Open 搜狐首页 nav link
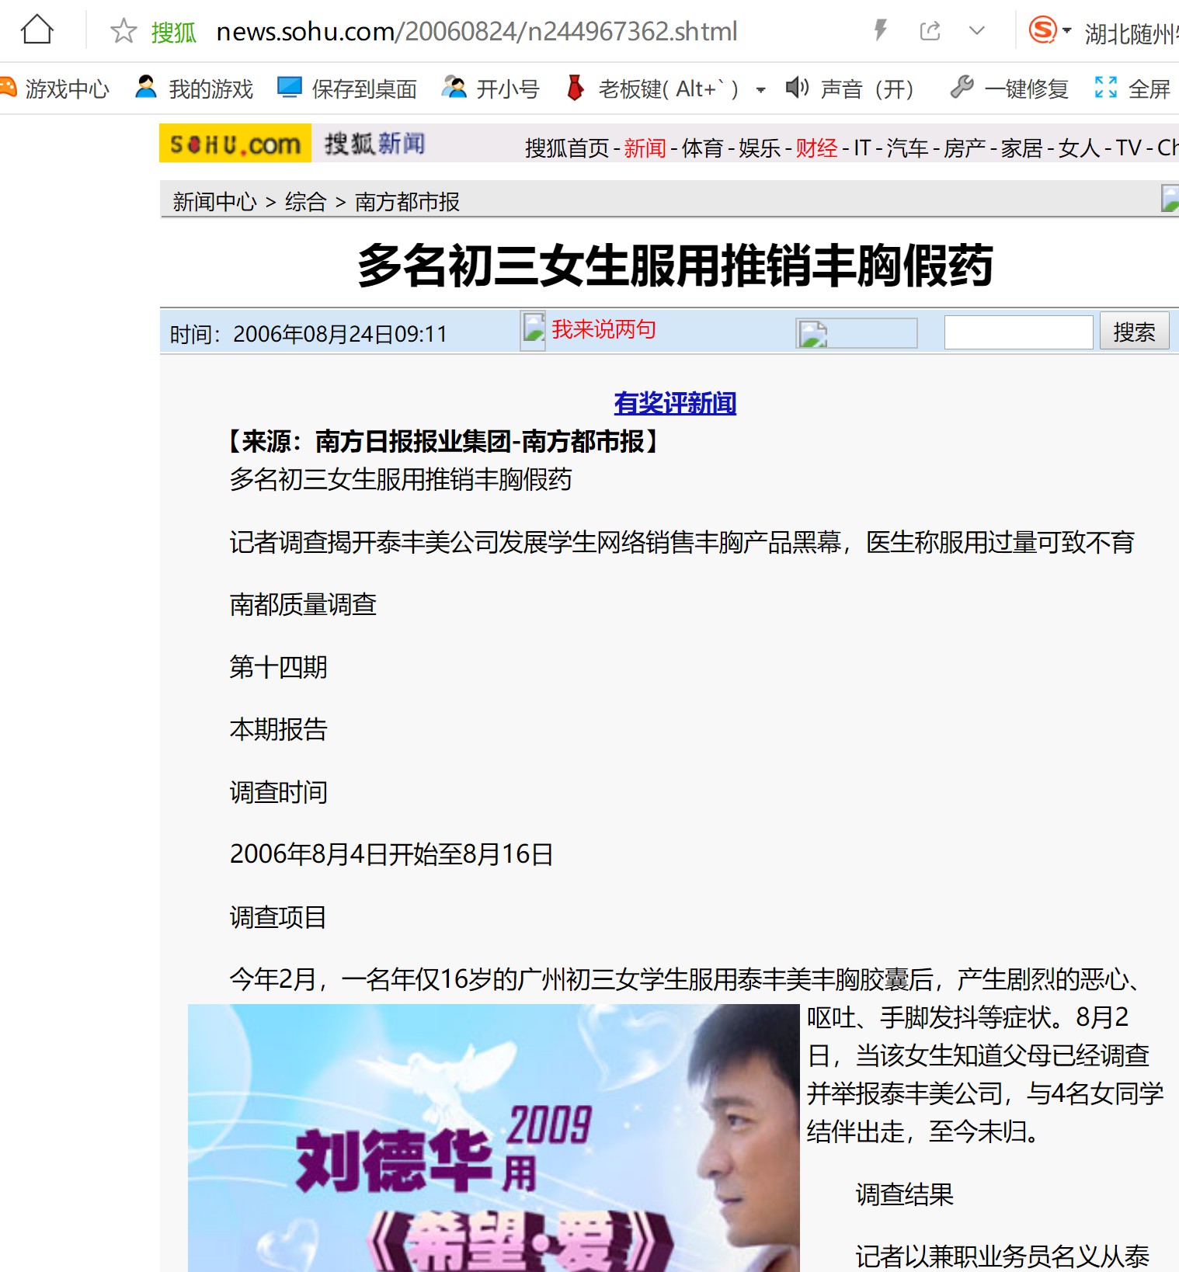The height and width of the screenshot is (1272, 1179). click(x=567, y=148)
